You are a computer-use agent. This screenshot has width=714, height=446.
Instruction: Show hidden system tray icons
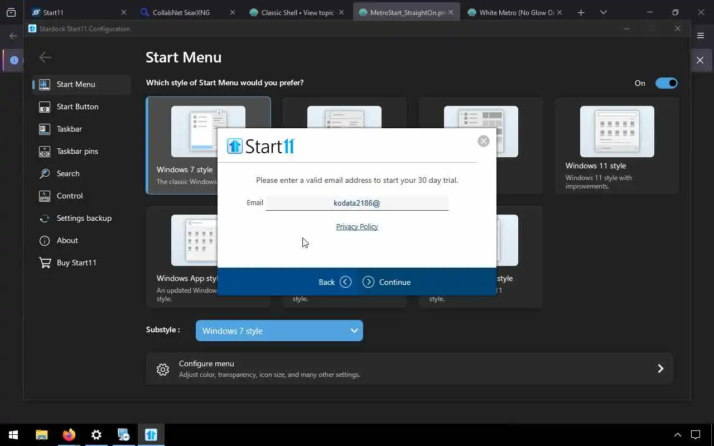coord(677,435)
